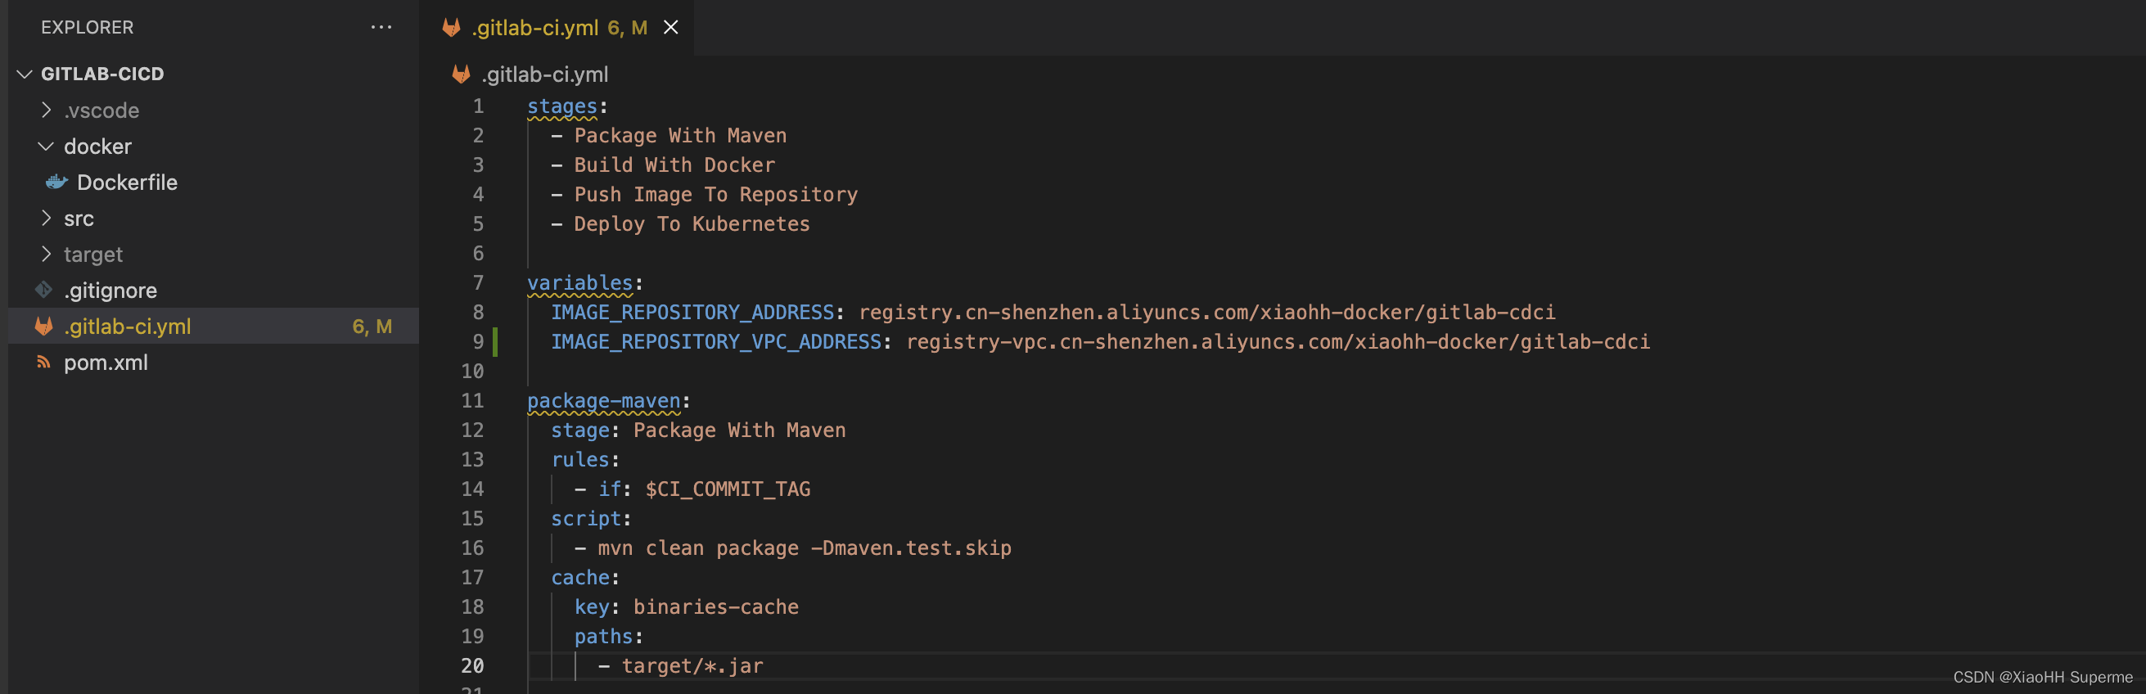Click the pom.xml RSS-style icon
2146x694 pixels.
(x=44, y=362)
